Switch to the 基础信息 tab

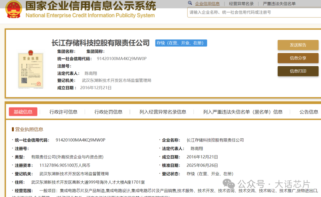(x=23, y=112)
